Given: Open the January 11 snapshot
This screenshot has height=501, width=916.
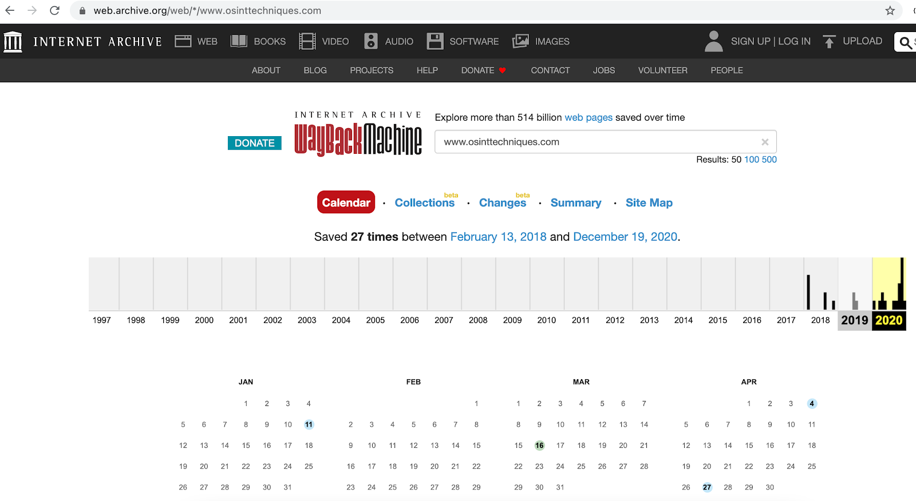Looking at the screenshot, I should (x=309, y=424).
